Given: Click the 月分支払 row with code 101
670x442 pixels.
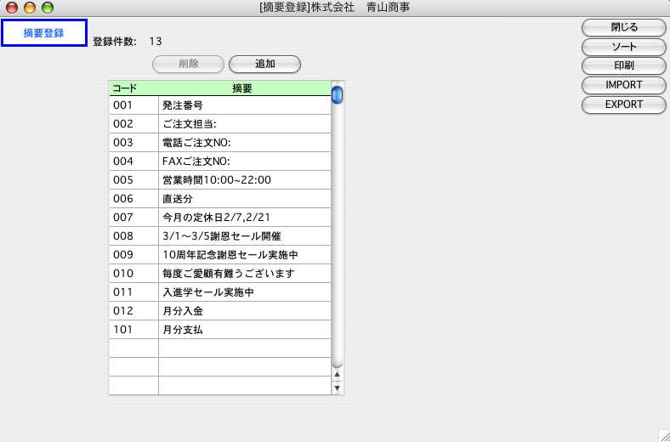Looking at the screenshot, I should point(243,330).
